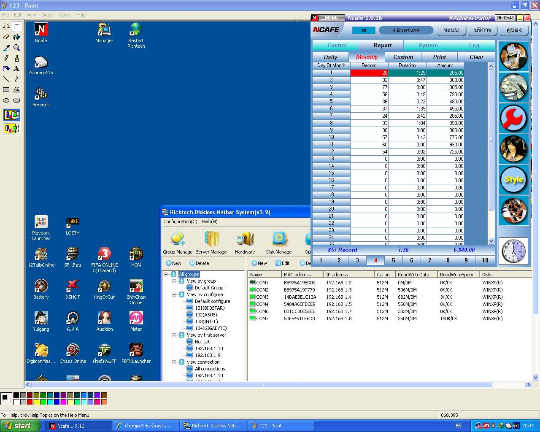Switch to Richtech Diskless Net... taskbar button
This screenshot has height=432, width=540.
point(213,426)
